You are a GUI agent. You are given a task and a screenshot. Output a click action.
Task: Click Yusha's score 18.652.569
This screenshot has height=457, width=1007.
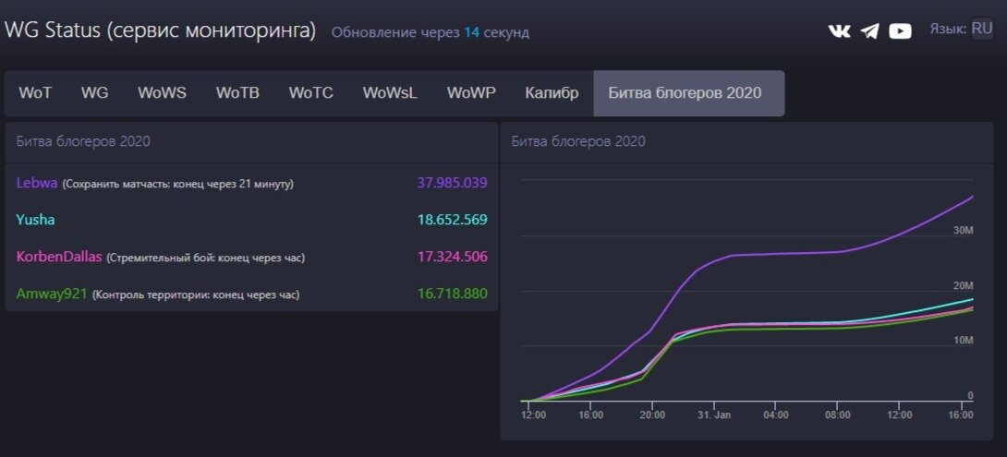click(x=452, y=220)
